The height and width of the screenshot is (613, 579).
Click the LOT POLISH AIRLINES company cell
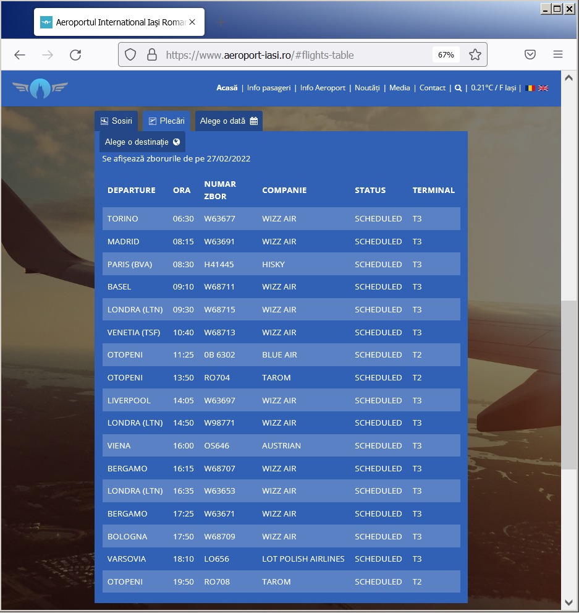point(303,559)
